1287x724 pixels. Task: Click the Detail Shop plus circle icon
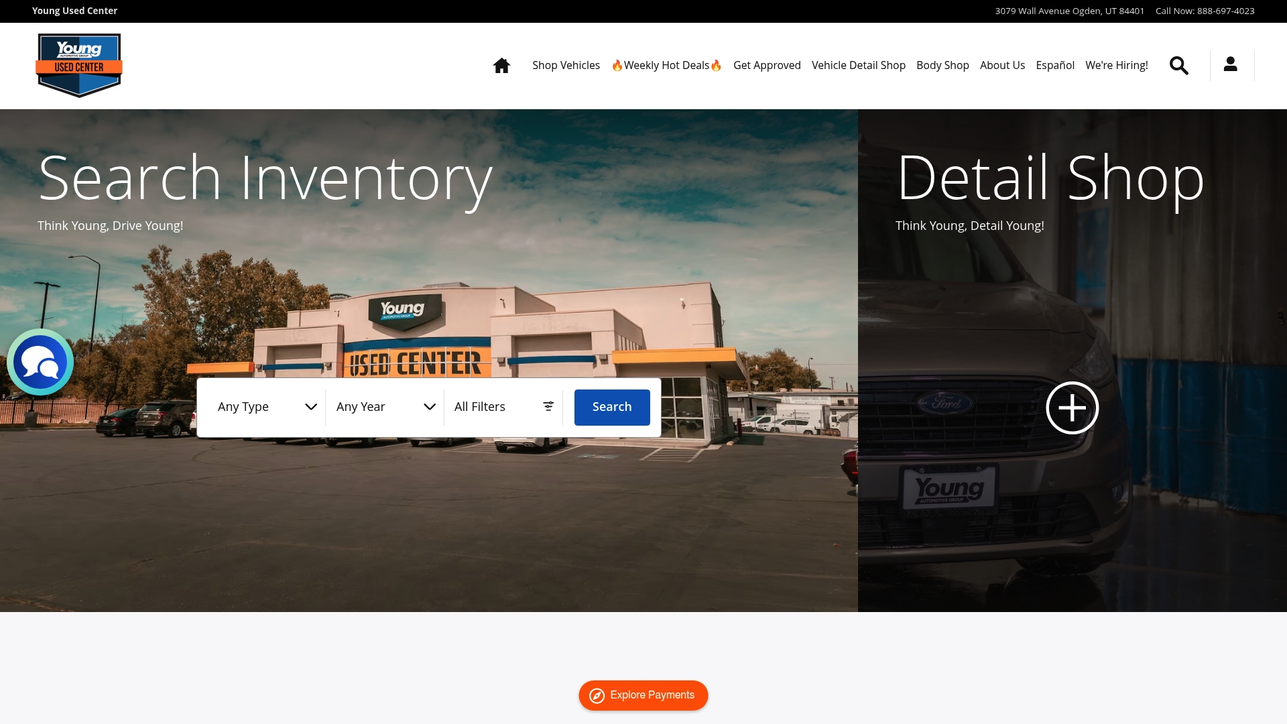(x=1072, y=408)
